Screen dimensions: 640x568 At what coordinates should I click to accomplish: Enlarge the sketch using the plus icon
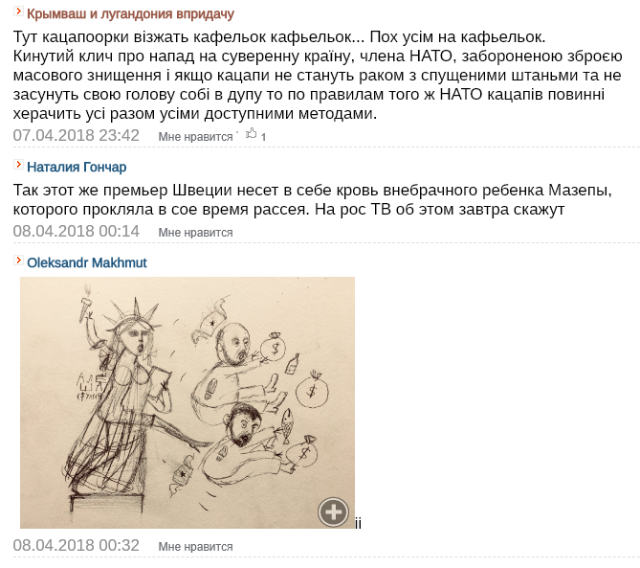(x=334, y=512)
